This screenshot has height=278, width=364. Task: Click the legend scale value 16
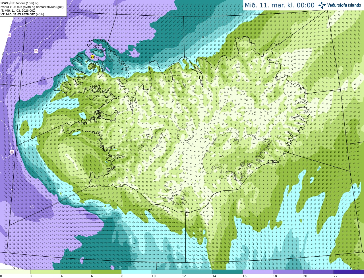coord(244,276)
